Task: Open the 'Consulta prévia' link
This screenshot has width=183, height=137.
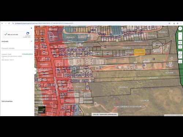Action: (x=27, y=54)
